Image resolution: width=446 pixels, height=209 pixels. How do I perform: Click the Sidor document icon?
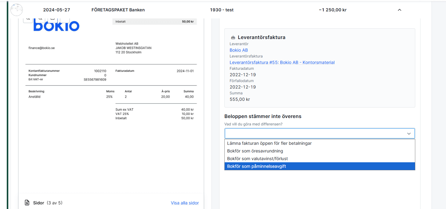[28, 203]
